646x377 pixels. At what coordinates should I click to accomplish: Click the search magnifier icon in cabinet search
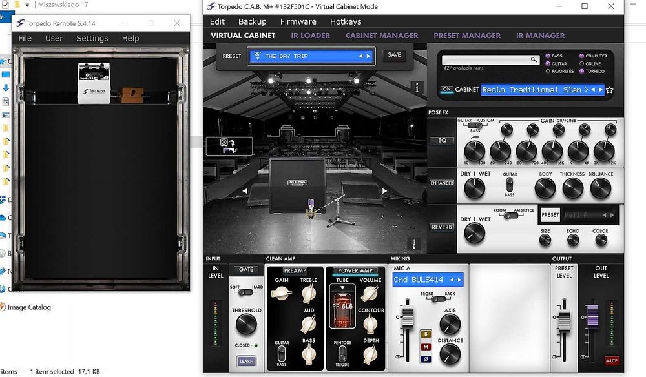point(534,59)
